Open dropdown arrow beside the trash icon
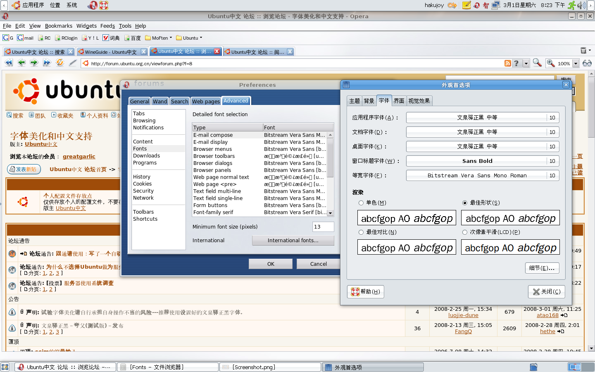This screenshot has height=372, width=595. 590,50
